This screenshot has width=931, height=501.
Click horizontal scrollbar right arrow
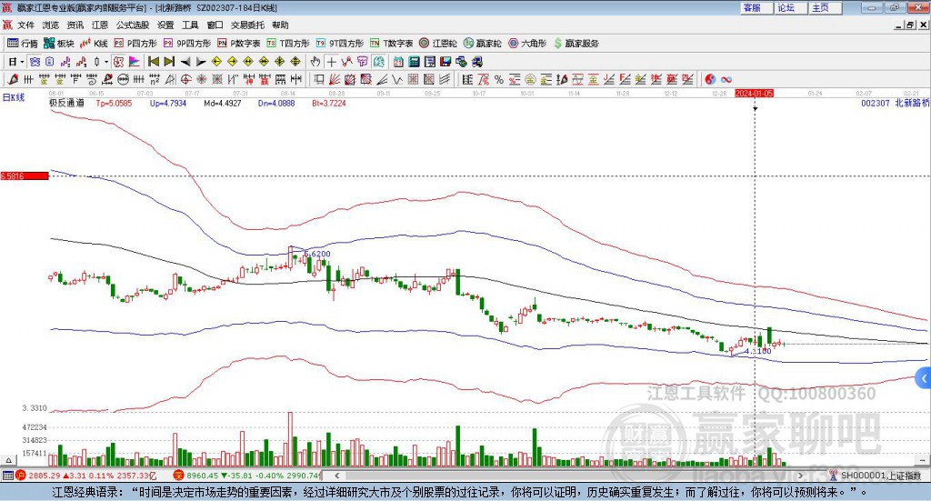(x=800, y=476)
